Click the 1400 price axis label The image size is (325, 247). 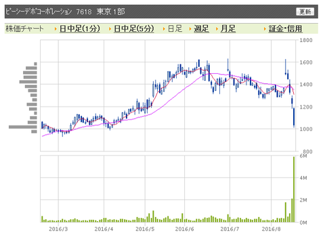(x=306, y=84)
